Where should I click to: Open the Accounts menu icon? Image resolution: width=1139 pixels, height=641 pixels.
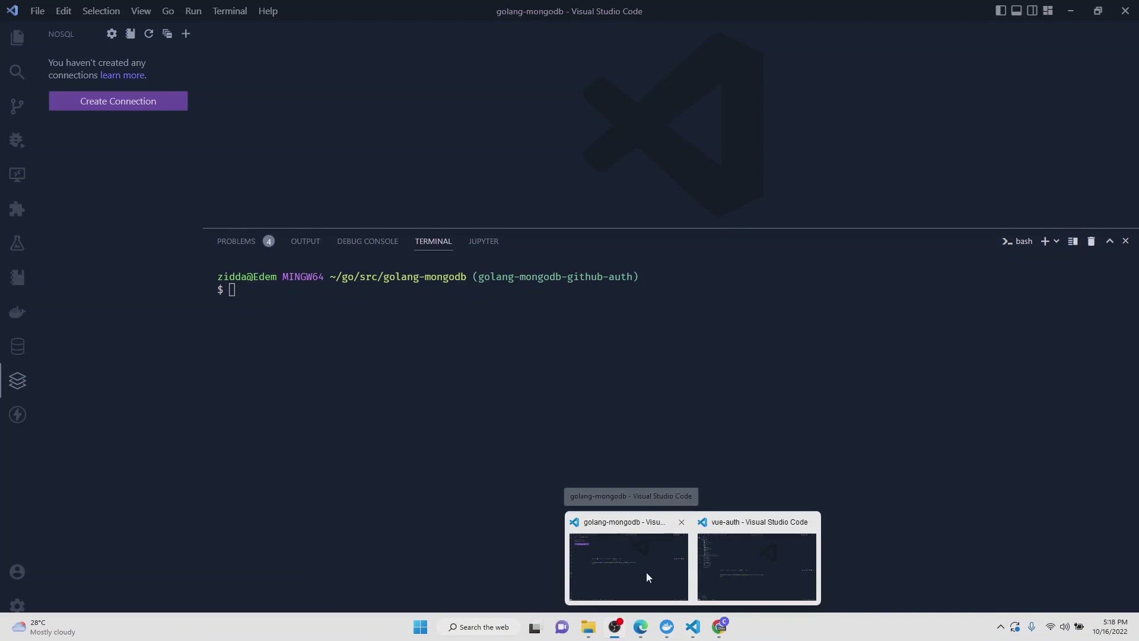pos(17,572)
